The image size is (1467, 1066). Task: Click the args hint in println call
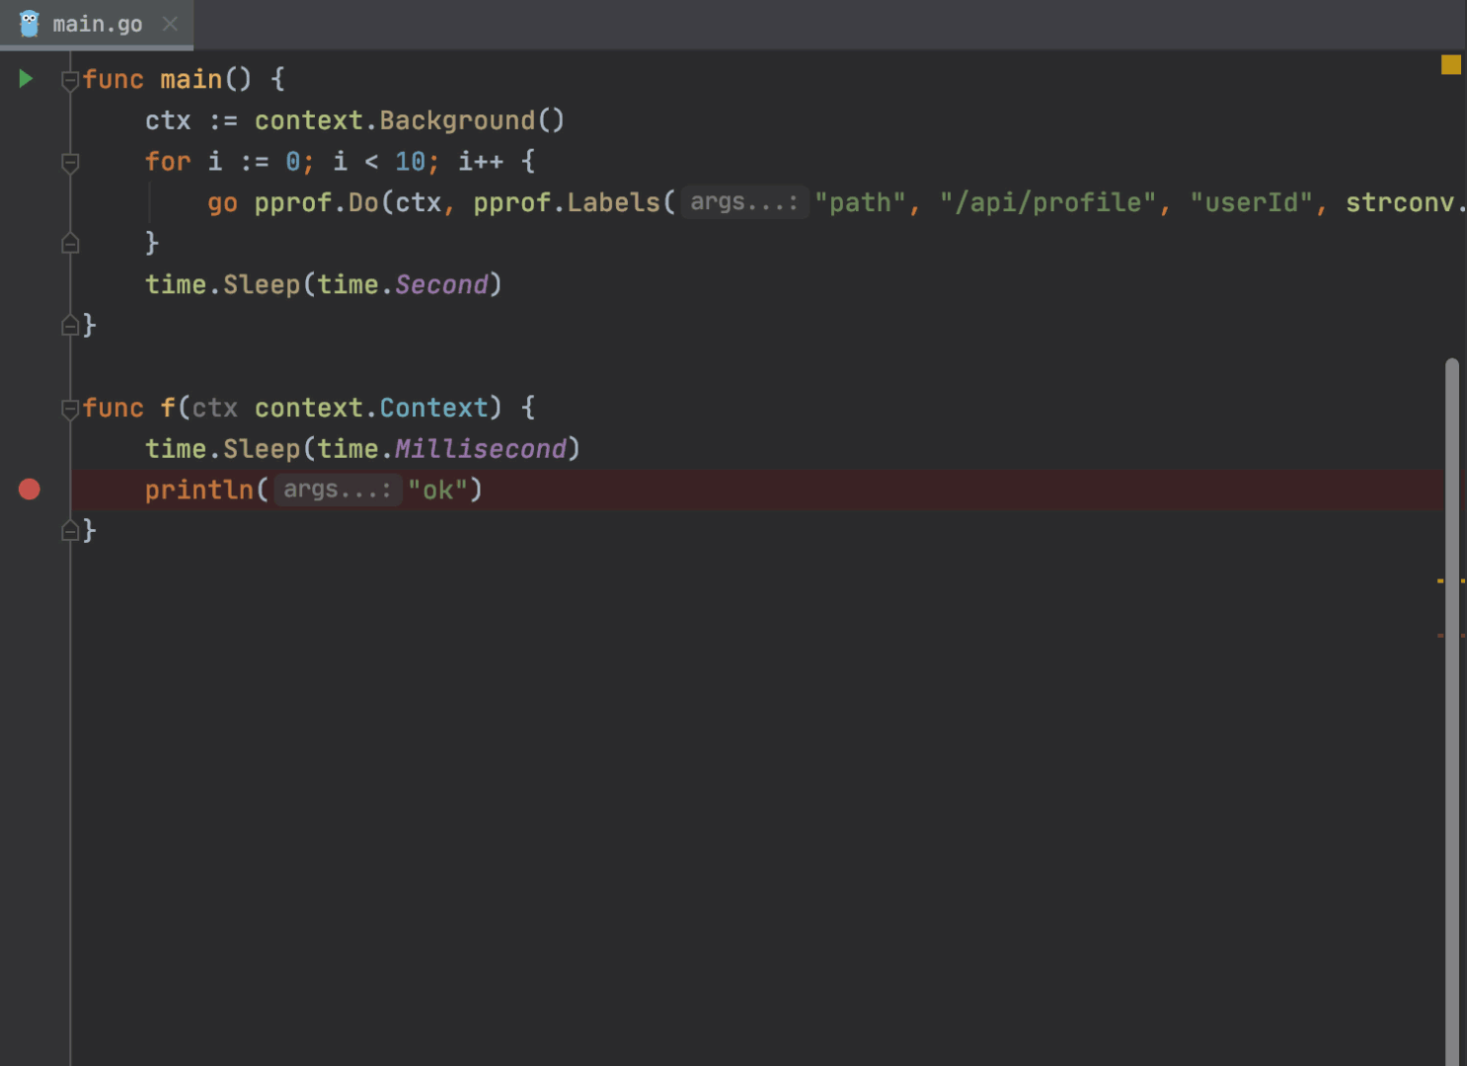click(x=338, y=490)
